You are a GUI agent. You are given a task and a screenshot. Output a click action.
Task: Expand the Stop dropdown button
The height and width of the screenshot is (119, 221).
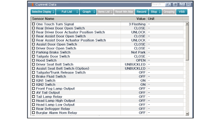[155, 12]
